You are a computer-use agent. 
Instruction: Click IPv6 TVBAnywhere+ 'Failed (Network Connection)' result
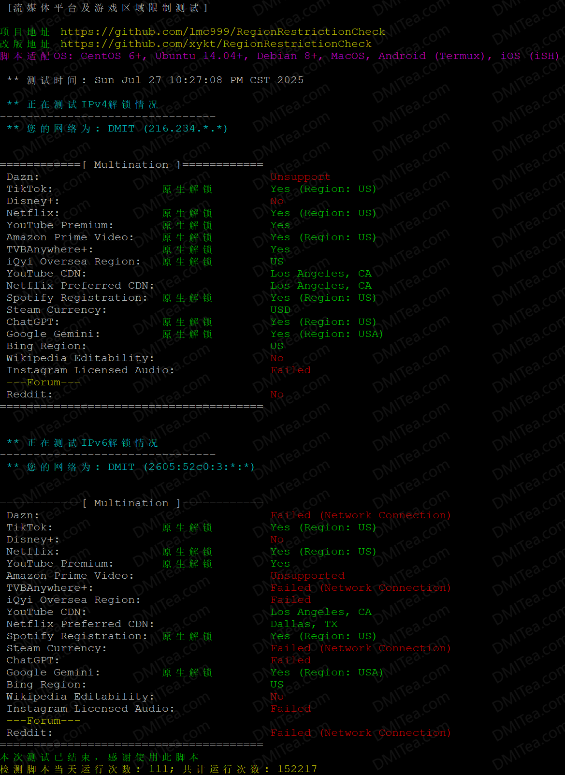361,588
